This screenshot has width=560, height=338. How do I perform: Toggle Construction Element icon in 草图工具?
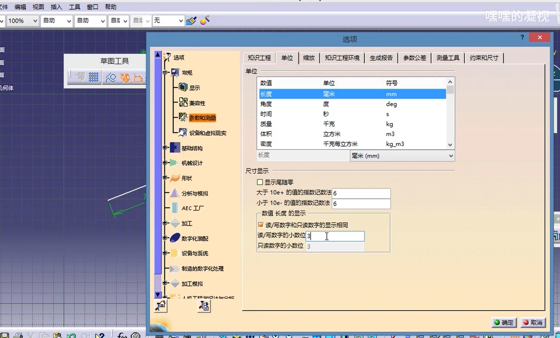click(110, 77)
